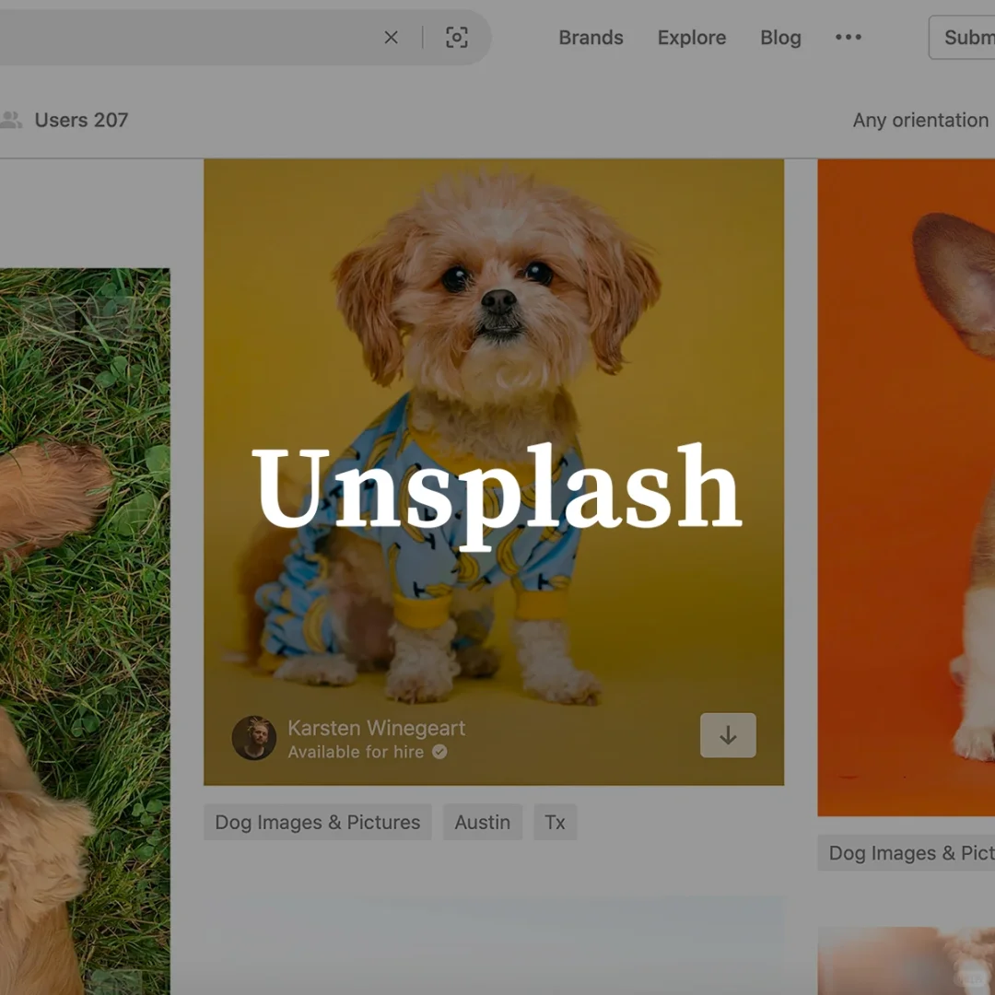This screenshot has height=995, width=995.
Task: Click Dog Images tag under the corgi photo
Action: 907,852
